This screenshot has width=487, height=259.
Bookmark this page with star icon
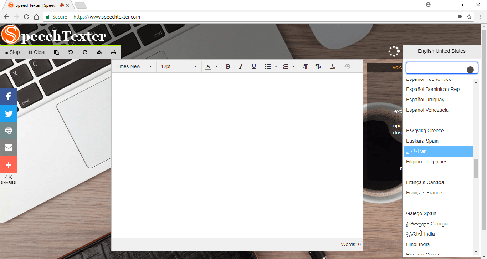coord(469,17)
